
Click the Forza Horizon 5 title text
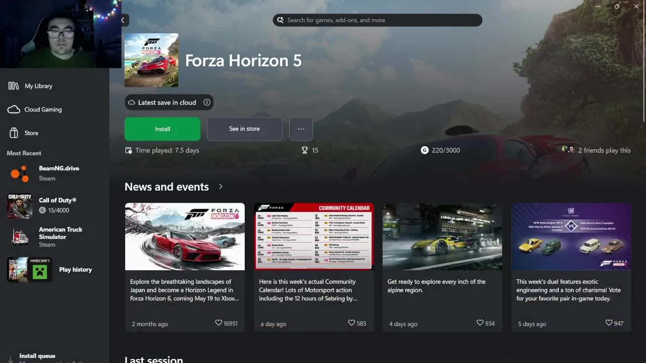click(x=243, y=60)
